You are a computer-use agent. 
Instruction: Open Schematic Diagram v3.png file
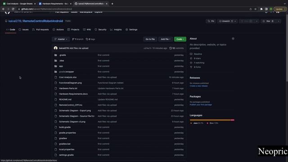click(72, 121)
